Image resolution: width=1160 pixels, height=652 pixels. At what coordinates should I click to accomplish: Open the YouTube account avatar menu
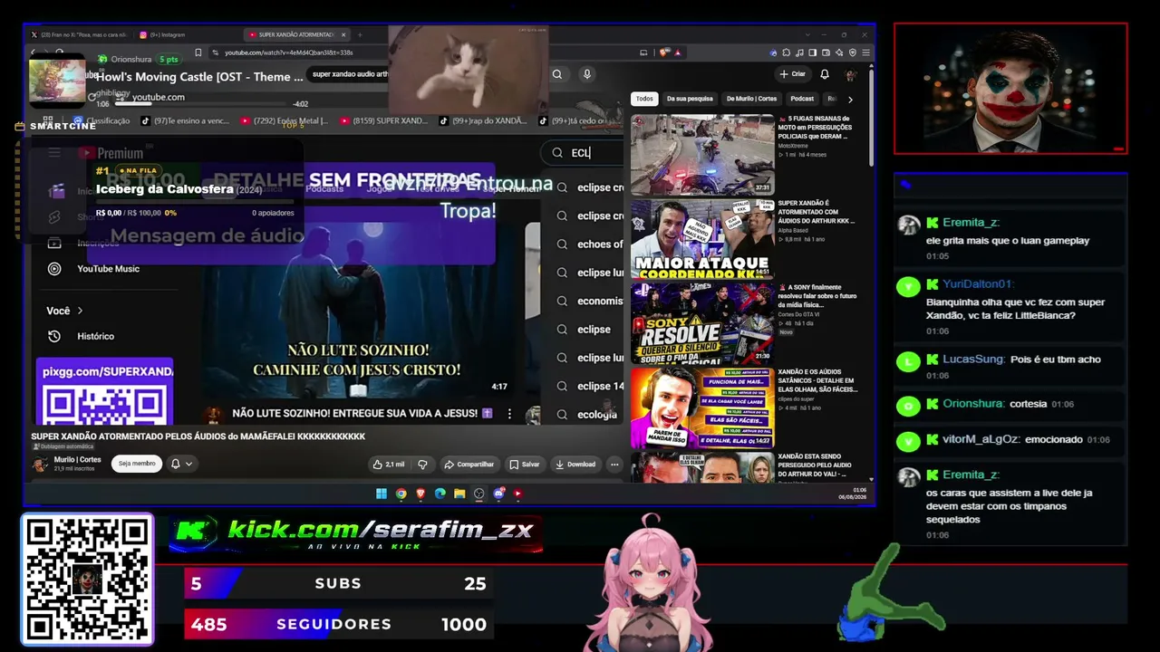(851, 74)
